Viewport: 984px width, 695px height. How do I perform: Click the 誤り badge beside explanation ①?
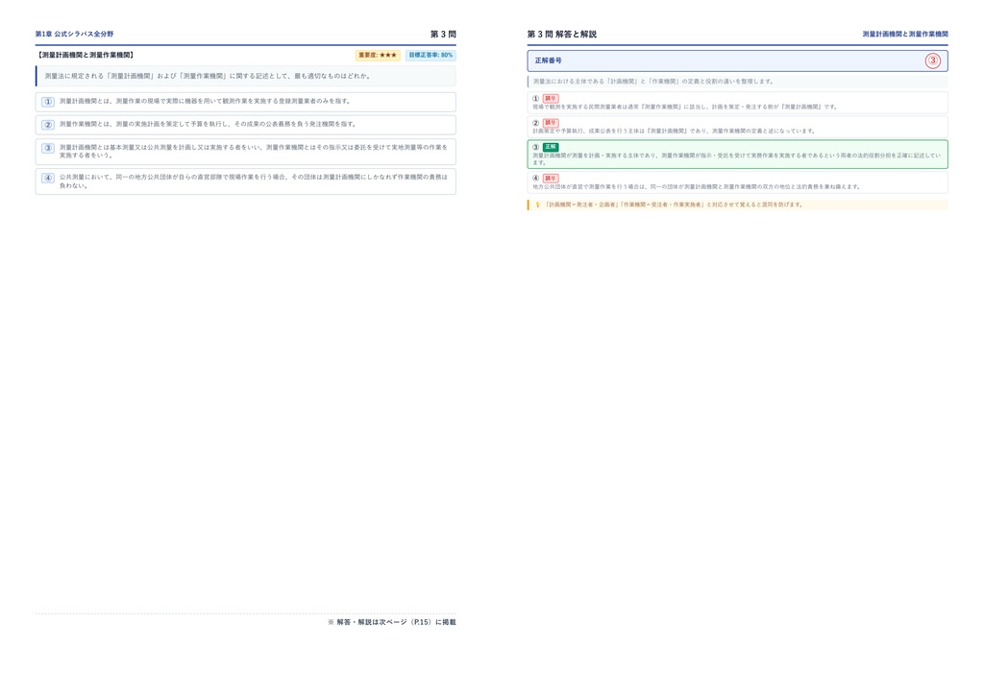pos(551,98)
